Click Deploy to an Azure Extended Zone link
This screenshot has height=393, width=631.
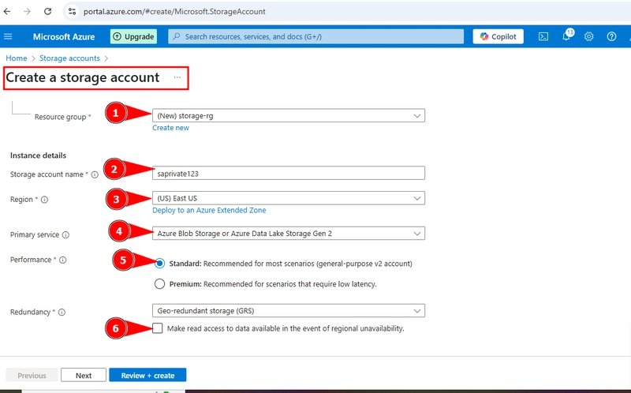(x=209, y=210)
